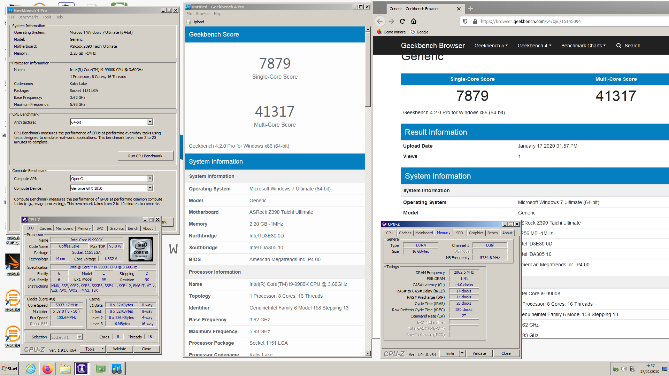669x376 pixels.
Task: Switch to Graphics tab in right CPU-Z window
Action: point(476,233)
